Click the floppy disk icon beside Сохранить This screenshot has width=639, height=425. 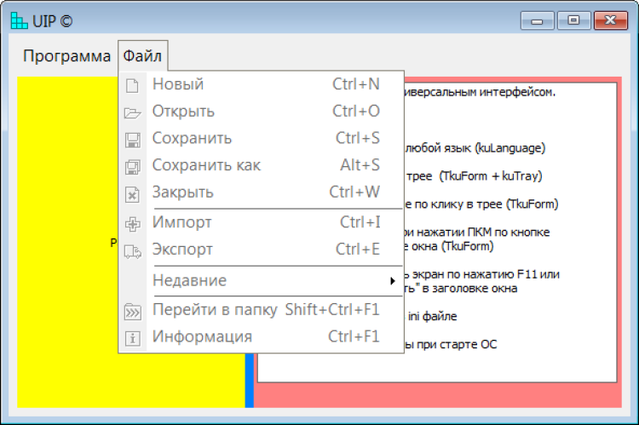point(132,139)
